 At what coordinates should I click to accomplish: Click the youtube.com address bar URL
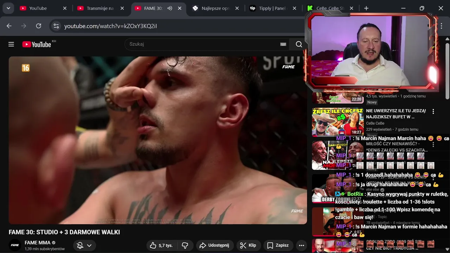[110, 26]
